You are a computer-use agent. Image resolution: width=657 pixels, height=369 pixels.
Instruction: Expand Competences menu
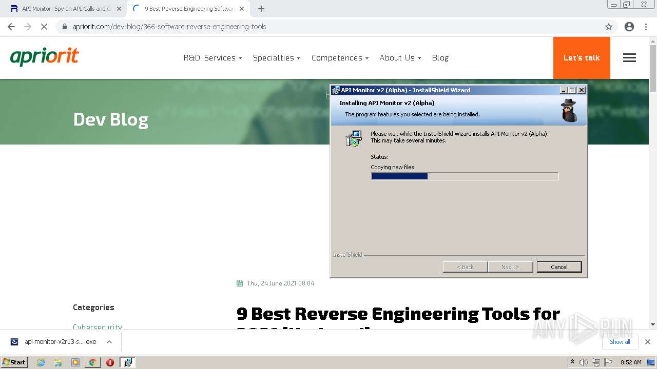(x=340, y=58)
